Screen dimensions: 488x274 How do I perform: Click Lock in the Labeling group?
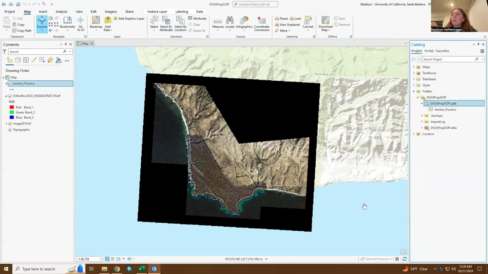pyautogui.click(x=295, y=19)
